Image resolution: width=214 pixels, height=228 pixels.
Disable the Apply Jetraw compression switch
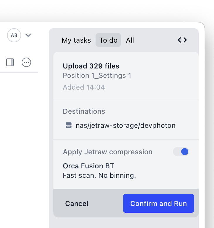click(x=181, y=152)
